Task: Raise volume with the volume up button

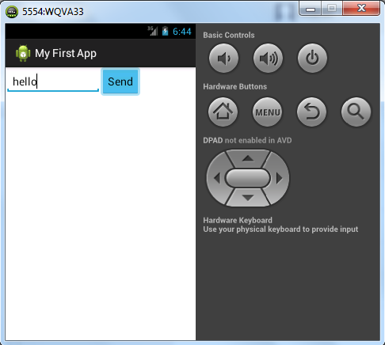Action: (x=268, y=58)
